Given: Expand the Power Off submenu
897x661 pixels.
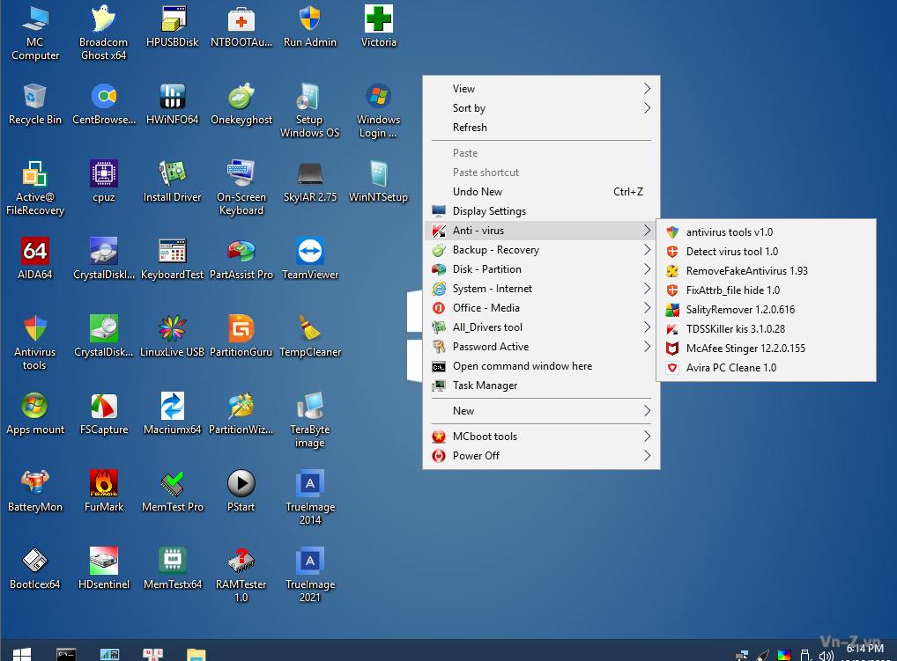Looking at the screenshot, I should (541, 456).
